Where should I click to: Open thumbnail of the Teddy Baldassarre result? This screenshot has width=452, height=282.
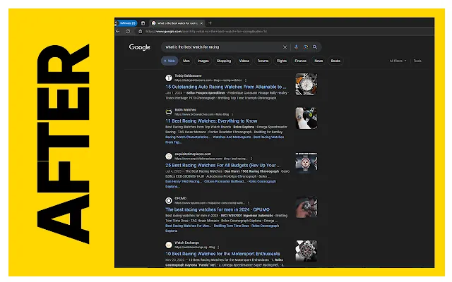[306, 84]
